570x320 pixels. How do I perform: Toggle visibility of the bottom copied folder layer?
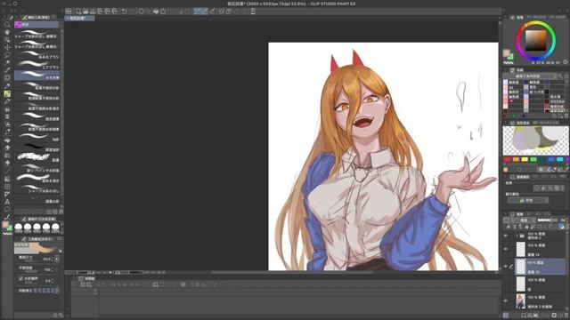click(x=506, y=301)
